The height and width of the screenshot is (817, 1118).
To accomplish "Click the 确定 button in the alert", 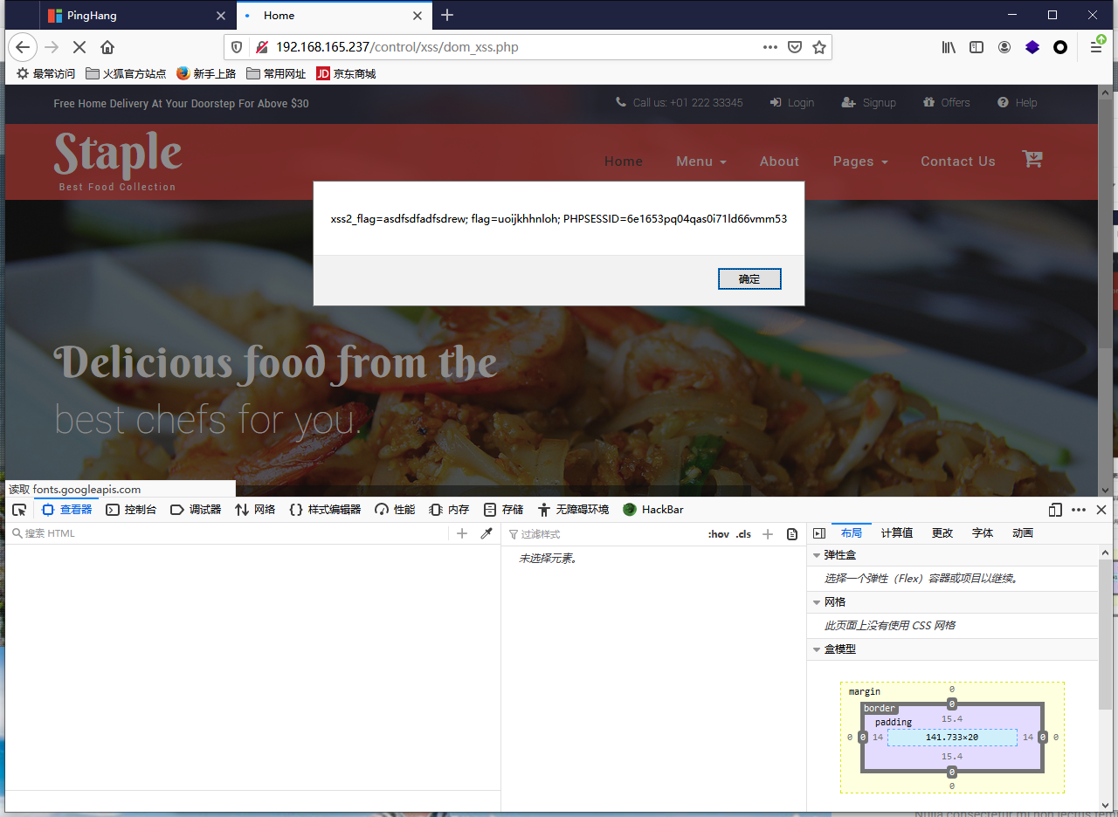I will (749, 279).
